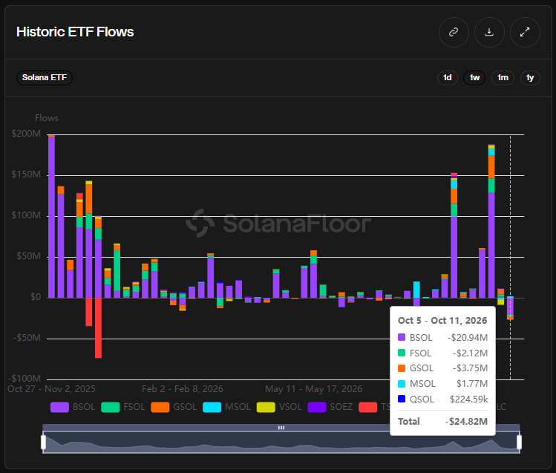Click the 'May 11 - May 17, 2026' axis label
This screenshot has width=556, height=473.
coord(314,389)
